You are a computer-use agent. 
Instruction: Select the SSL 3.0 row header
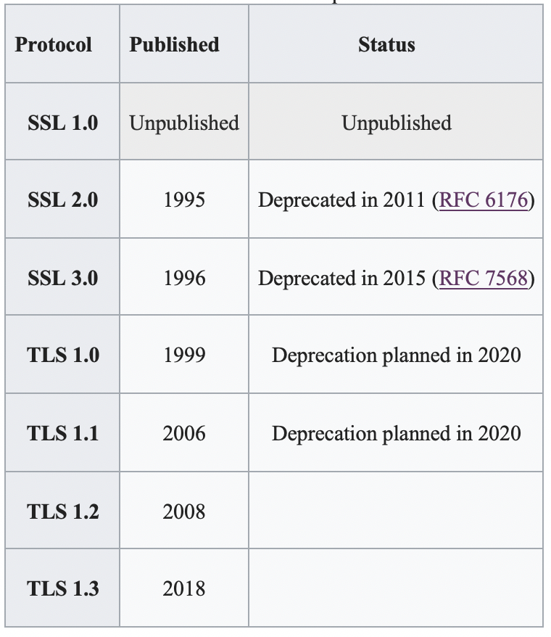62,278
